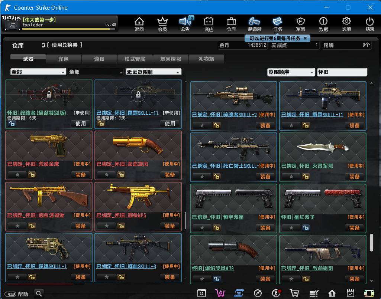Open the 期限顺序 sort dropdown
The height and width of the screenshot is (299, 381).
pyautogui.click(x=291, y=72)
